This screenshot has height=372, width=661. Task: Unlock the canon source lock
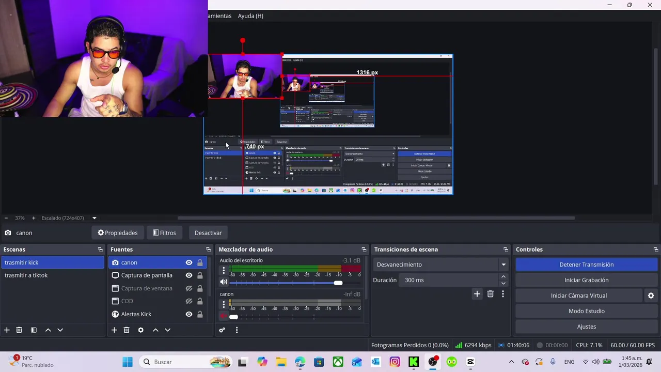(200, 262)
